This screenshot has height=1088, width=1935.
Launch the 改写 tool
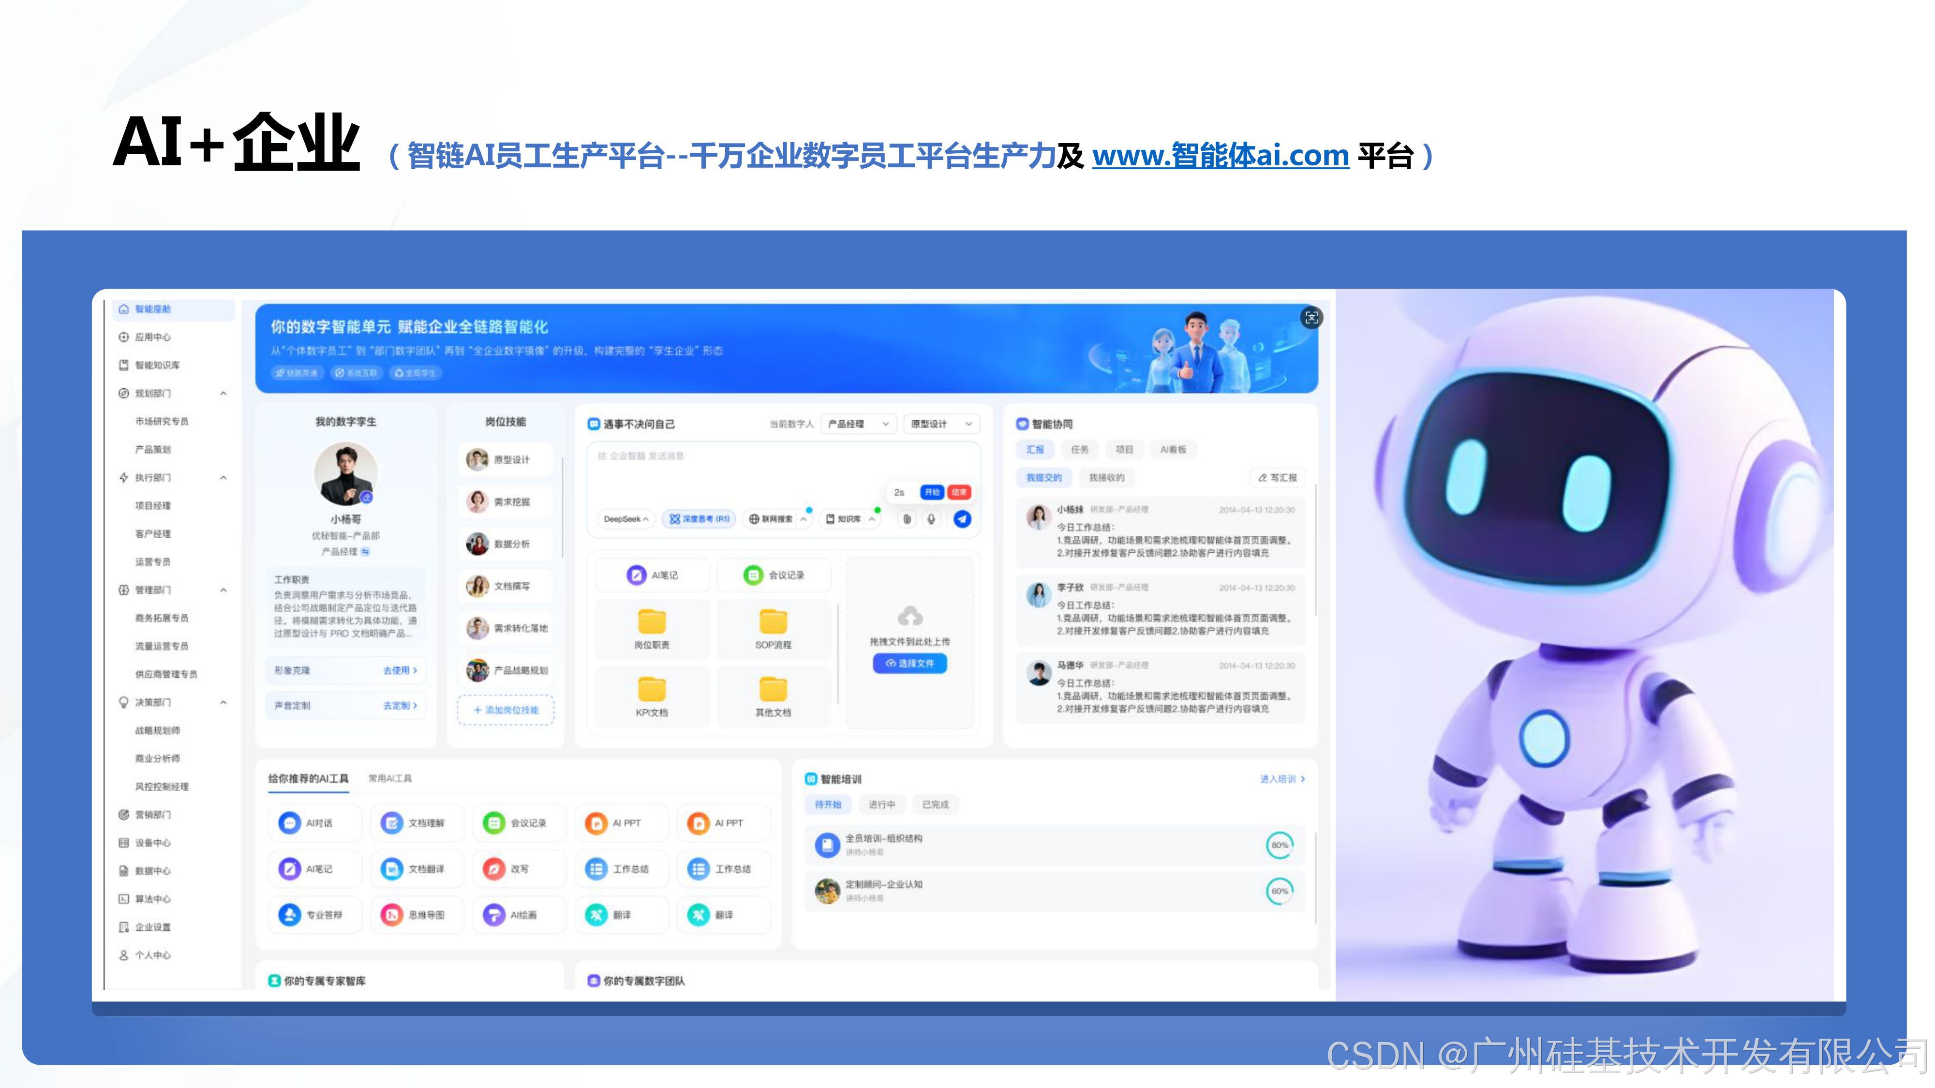pyautogui.click(x=519, y=869)
